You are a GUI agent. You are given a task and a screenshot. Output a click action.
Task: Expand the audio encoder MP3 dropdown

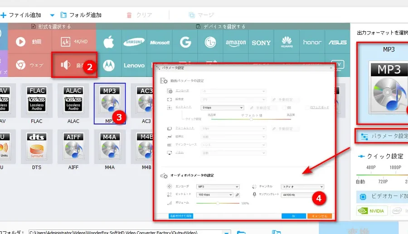tap(218, 186)
